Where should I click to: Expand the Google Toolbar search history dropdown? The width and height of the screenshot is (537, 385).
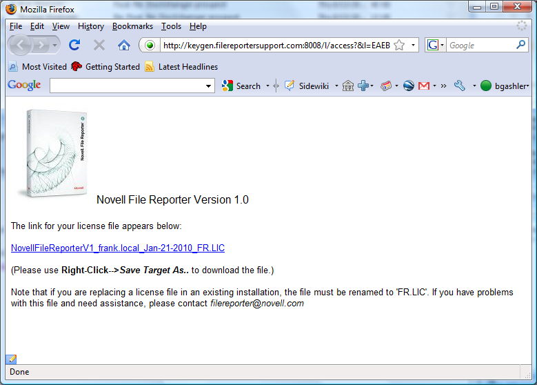(208, 86)
